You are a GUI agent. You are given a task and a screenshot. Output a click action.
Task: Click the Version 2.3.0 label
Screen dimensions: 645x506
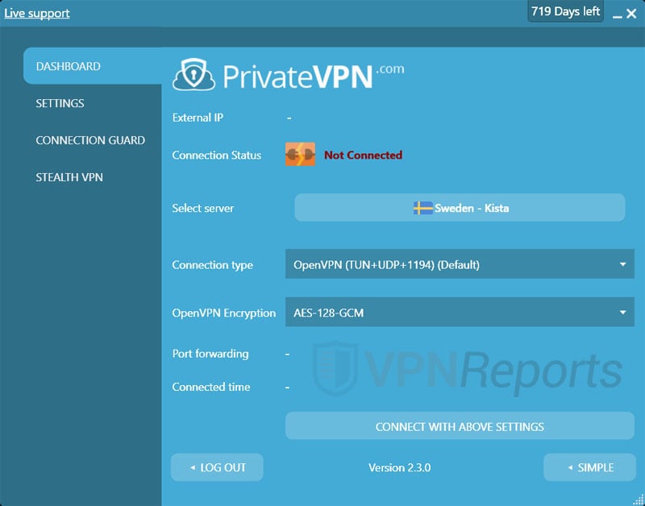[399, 468]
